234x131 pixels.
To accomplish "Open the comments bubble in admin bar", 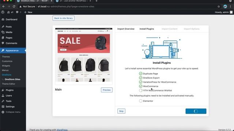I will pyautogui.click(x=17, y=12).
